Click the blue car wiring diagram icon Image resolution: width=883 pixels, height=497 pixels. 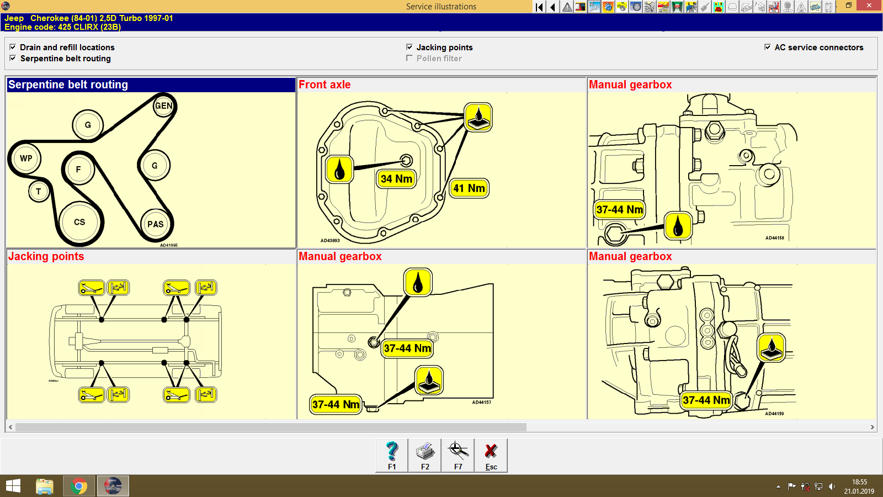click(816, 7)
